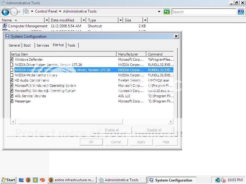Open the address bar history dropdown
The width and height of the screenshot is (246, 184).
pyautogui.click(x=159, y=12)
